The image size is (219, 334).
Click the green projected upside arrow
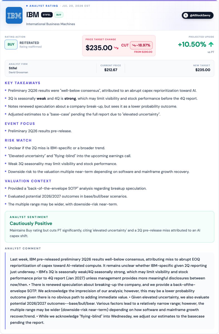211,44
